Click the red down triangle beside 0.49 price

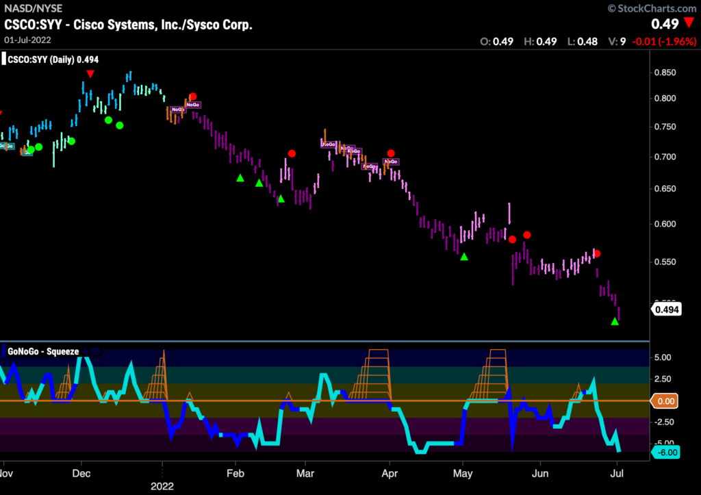pyautogui.click(x=690, y=23)
